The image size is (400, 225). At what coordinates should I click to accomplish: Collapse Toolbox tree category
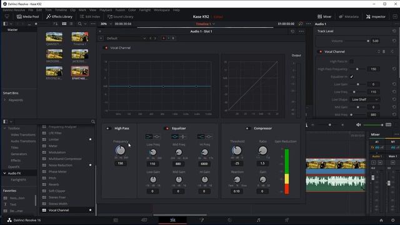(4, 128)
